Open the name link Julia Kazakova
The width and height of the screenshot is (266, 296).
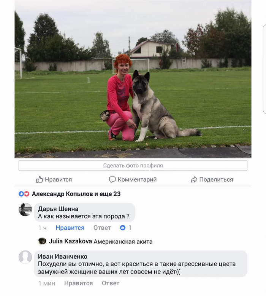[x=70, y=241]
